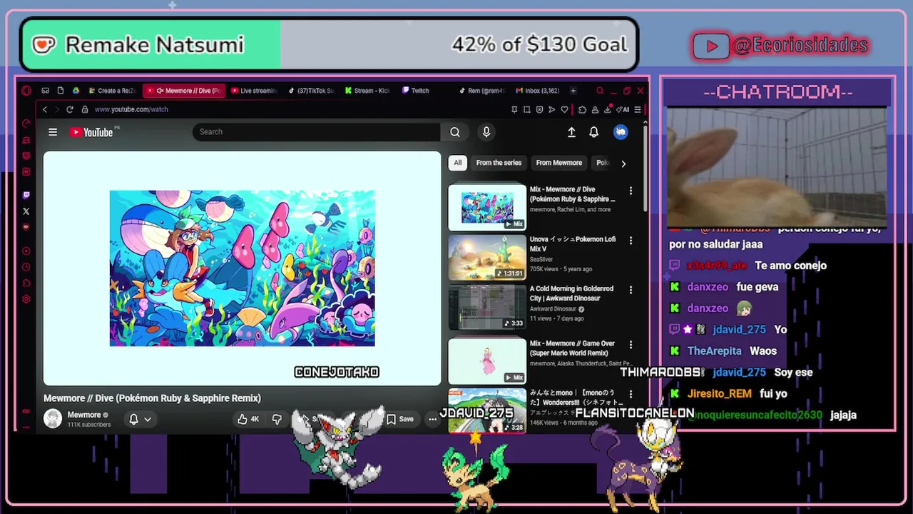Open the Mewmore channel name link
The image size is (913, 514).
pyautogui.click(x=84, y=415)
